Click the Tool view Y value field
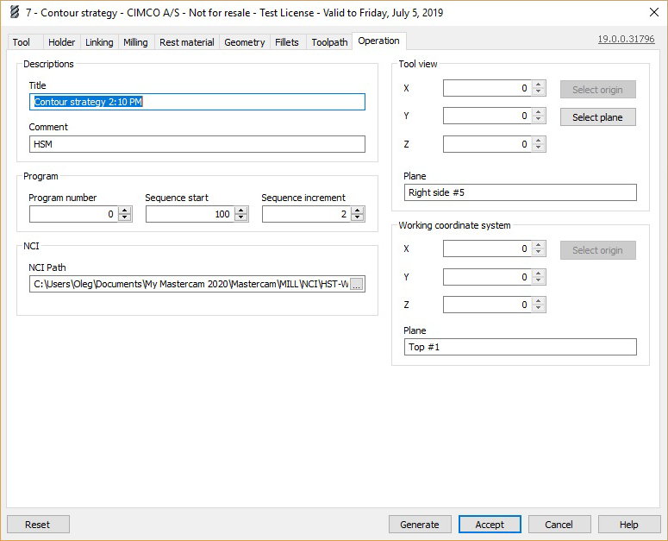 pyautogui.click(x=487, y=116)
